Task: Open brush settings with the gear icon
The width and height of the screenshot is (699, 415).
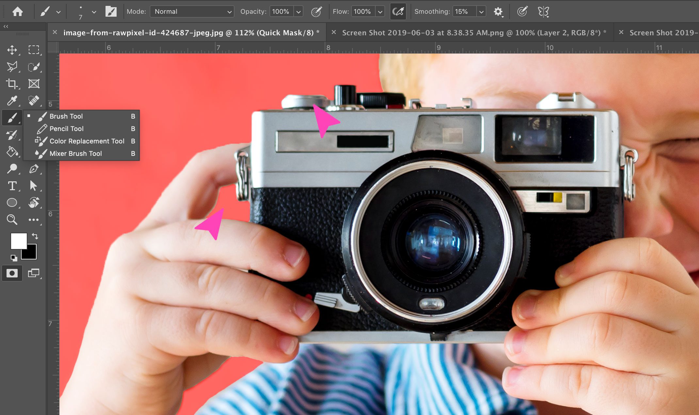Action: 498,11
